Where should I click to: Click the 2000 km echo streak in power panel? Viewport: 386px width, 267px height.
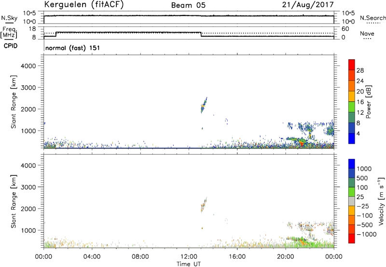click(204, 105)
